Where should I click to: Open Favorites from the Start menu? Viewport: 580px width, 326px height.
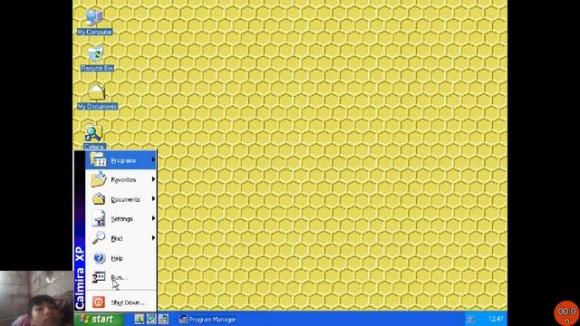click(x=121, y=179)
